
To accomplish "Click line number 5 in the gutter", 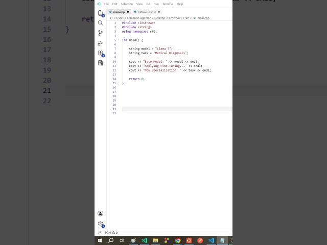I will point(115,40).
